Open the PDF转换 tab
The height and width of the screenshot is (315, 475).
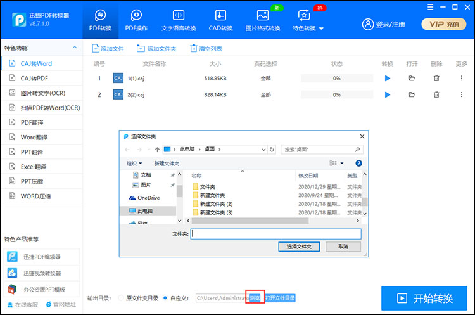point(100,21)
